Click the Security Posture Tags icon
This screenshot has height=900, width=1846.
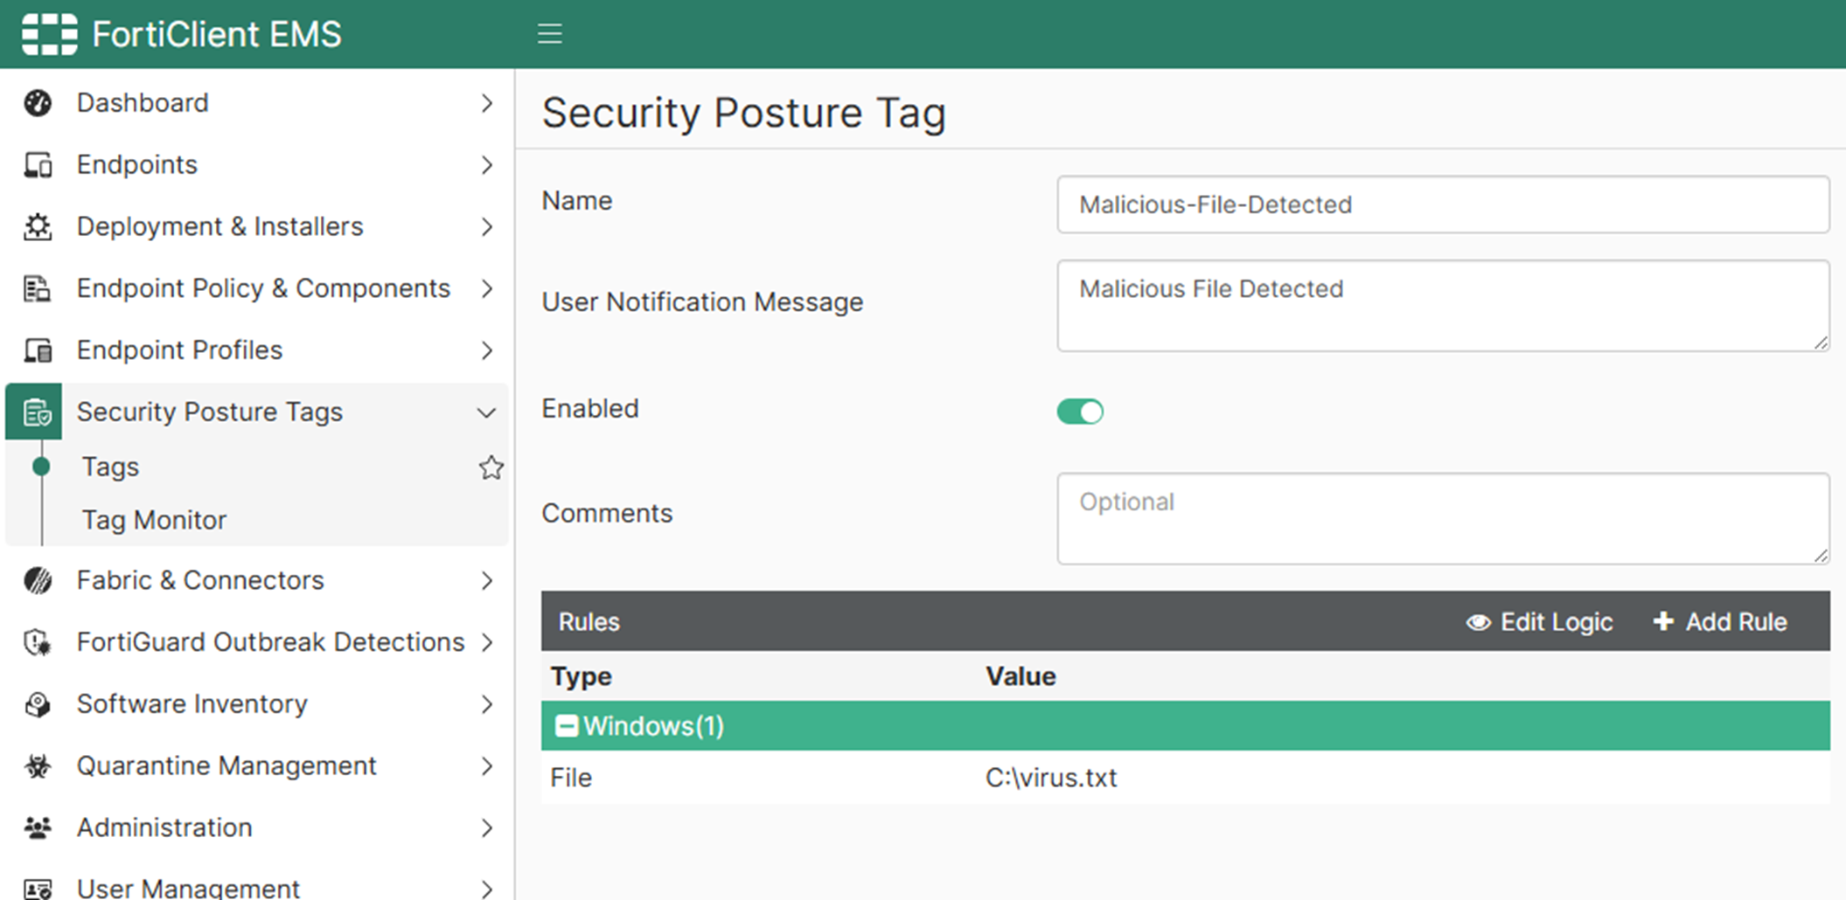point(36,412)
